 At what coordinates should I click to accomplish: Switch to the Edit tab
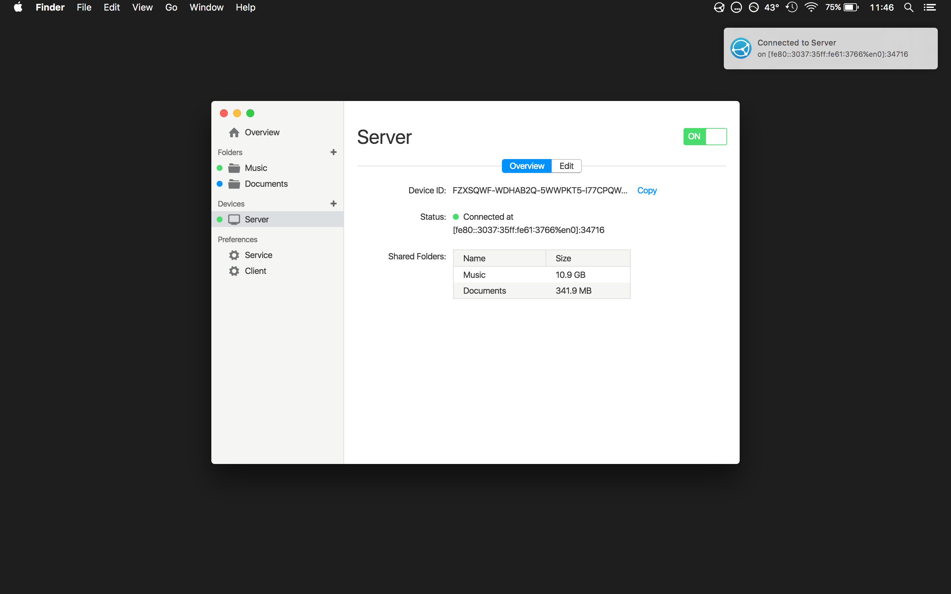(566, 166)
